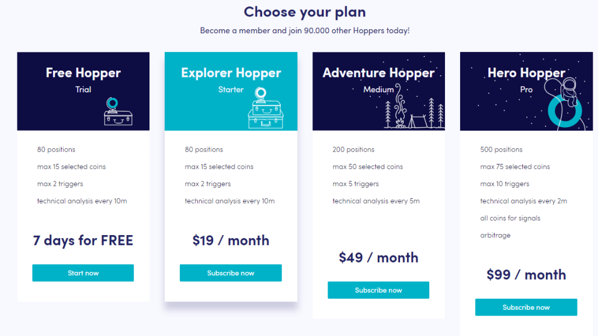
Task: Subscribe to the $99 Hero Hopper plan
Action: point(526,307)
